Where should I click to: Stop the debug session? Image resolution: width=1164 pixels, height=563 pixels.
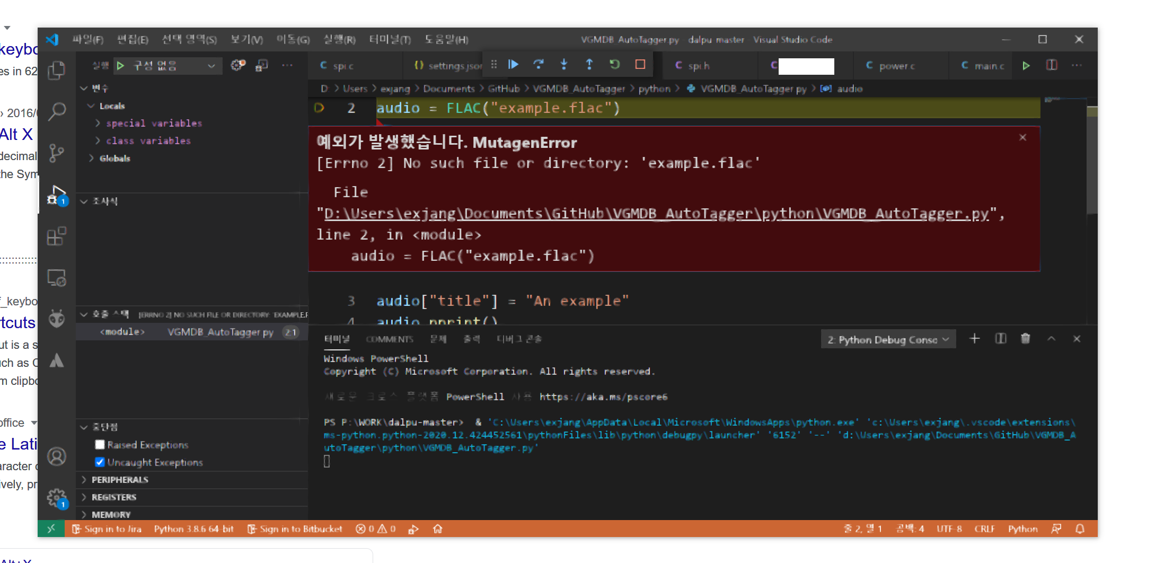click(x=640, y=65)
